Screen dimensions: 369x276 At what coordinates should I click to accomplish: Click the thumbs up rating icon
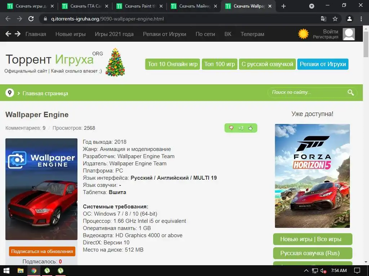[x=250, y=128]
